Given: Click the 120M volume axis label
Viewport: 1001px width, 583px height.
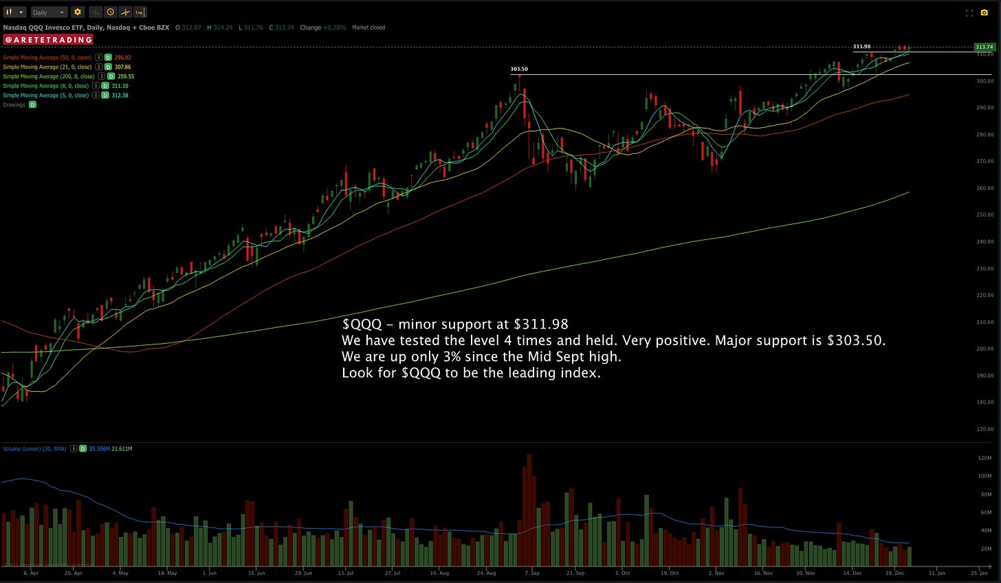Looking at the screenshot, I should click(984, 458).
